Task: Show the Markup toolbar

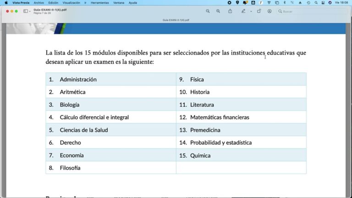Action: point(269,11)
